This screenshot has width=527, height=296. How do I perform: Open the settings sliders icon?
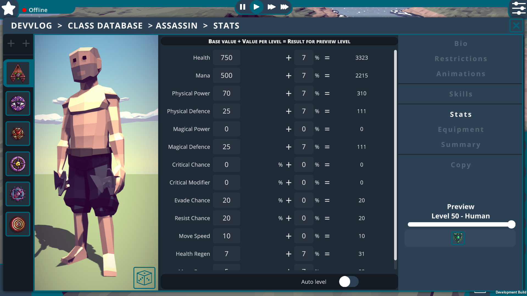[x=518, y=8]
